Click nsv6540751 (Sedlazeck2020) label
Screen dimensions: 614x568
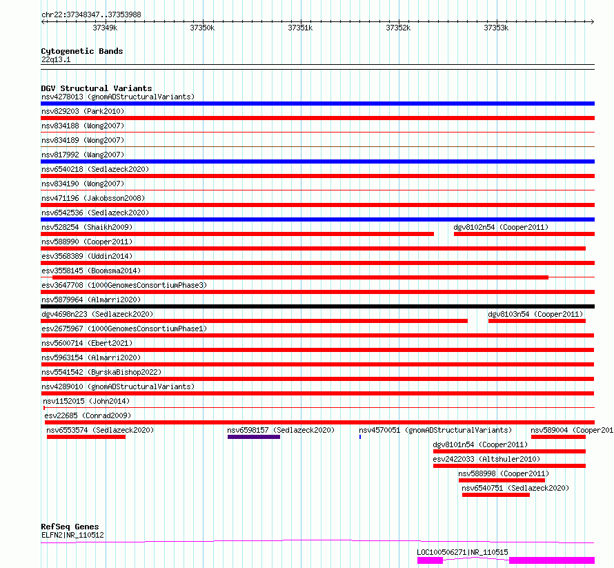pos(515,488)
